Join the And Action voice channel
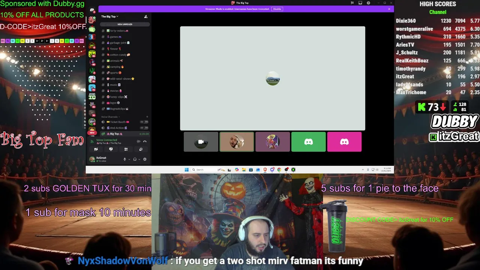This screenshot has width=480, height=270. [x=125, y=128]
